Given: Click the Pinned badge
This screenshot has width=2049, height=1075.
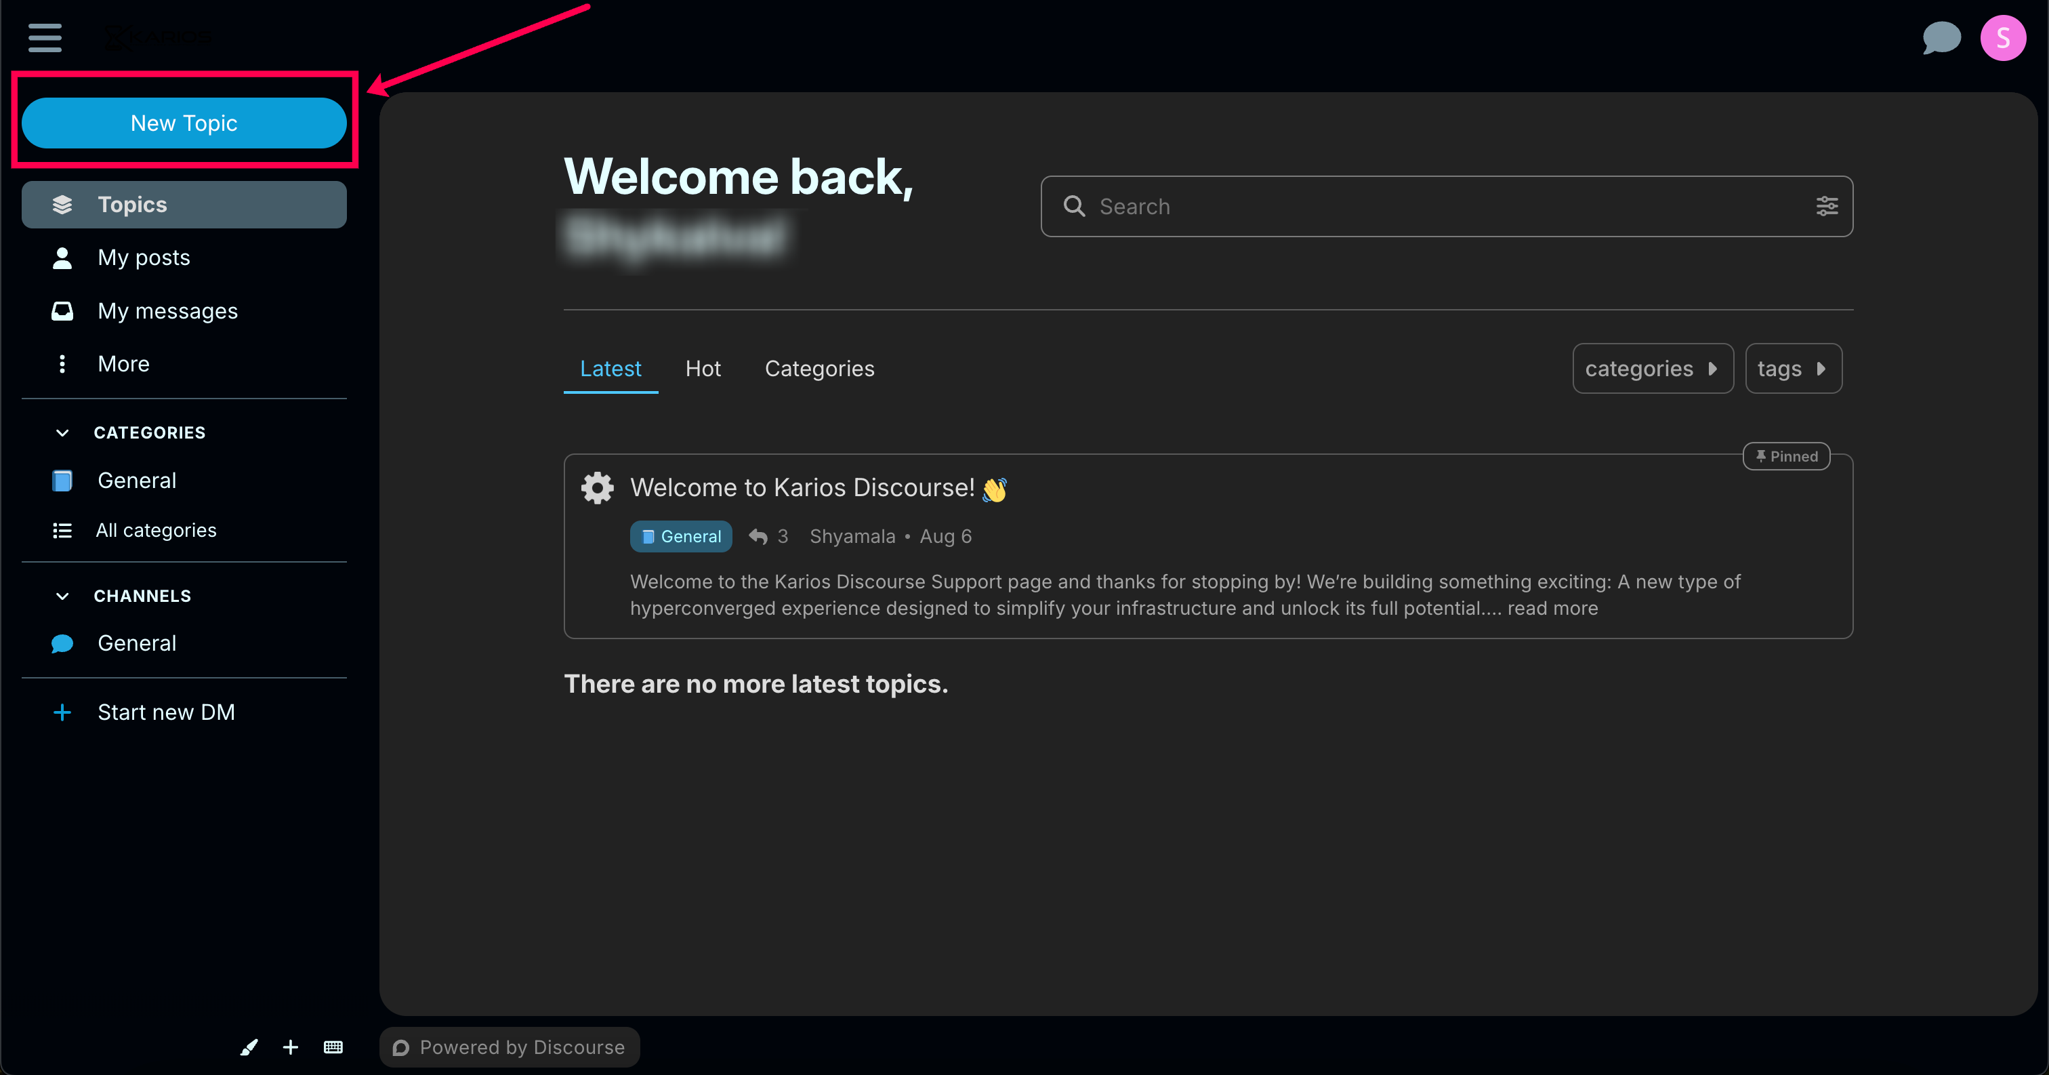Looking at the screenshot, I should (1785, 457).
